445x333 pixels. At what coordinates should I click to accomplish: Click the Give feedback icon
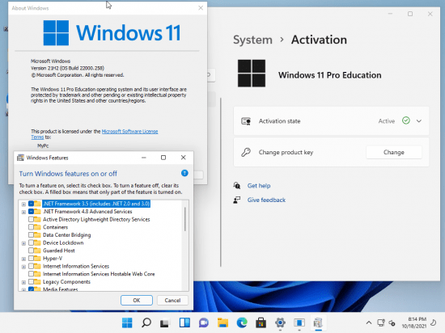coord(237,200)
